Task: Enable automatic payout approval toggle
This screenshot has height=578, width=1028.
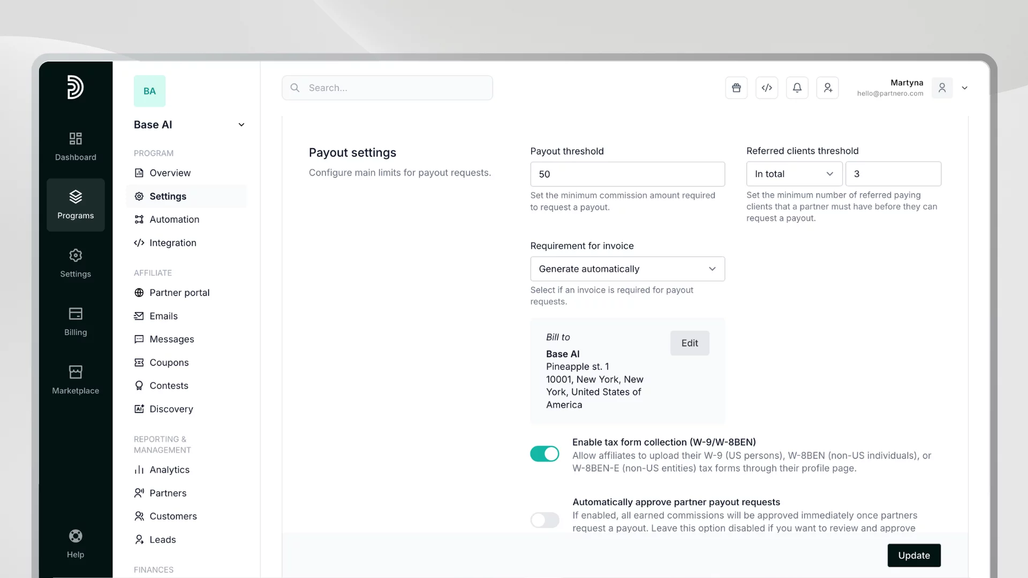Action: [545, 520]
